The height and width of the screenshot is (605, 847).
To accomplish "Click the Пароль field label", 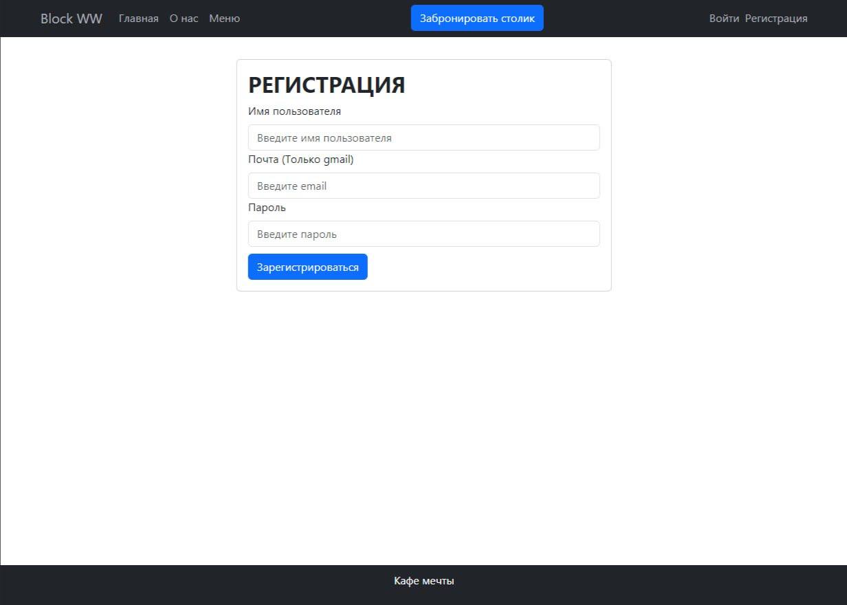I will coord(267,208).
